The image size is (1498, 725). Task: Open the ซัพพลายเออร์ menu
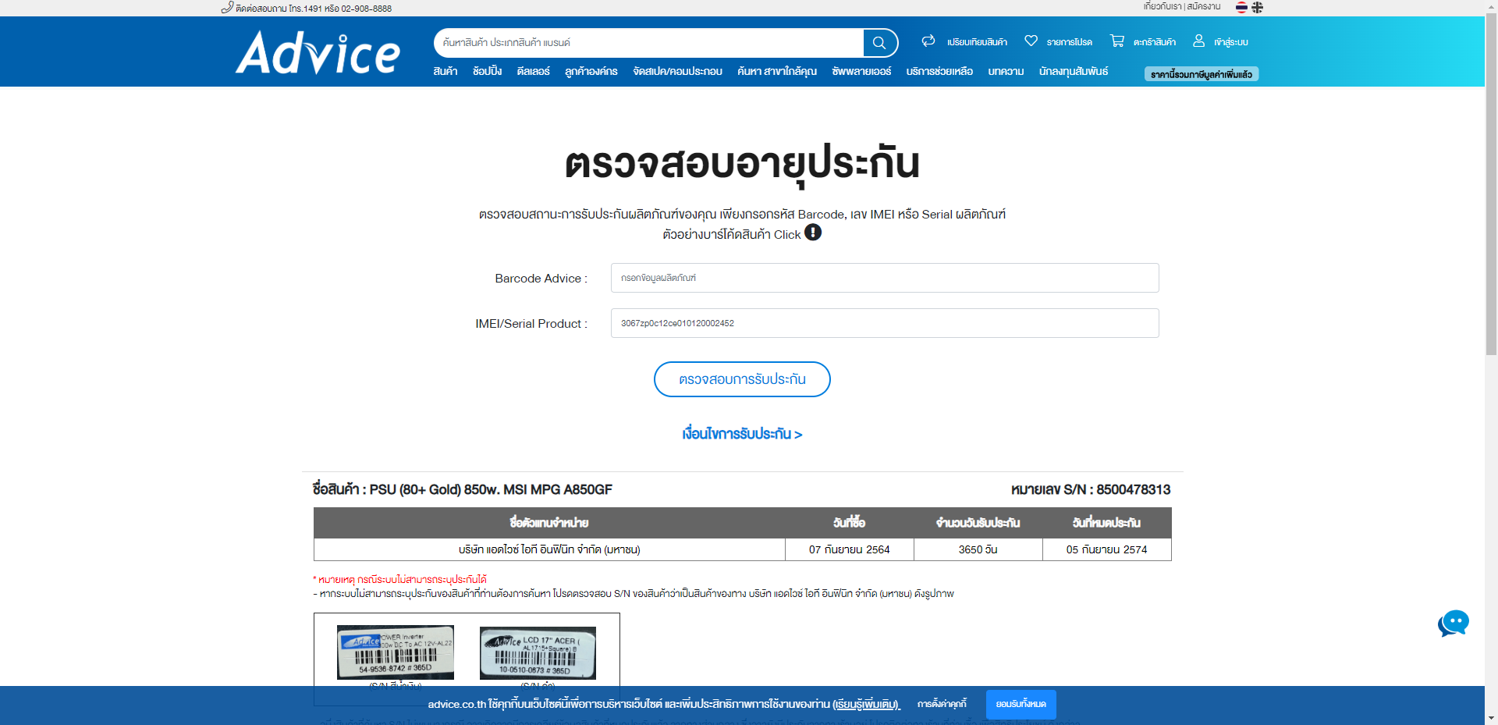pos(861,71)
